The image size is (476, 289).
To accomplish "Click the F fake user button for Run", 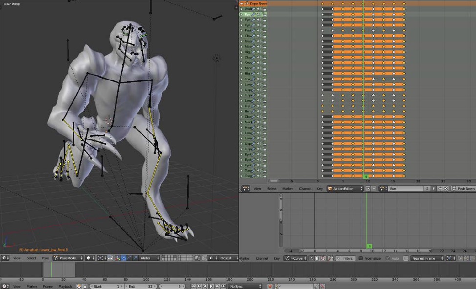I will click(x=434, y=189).
